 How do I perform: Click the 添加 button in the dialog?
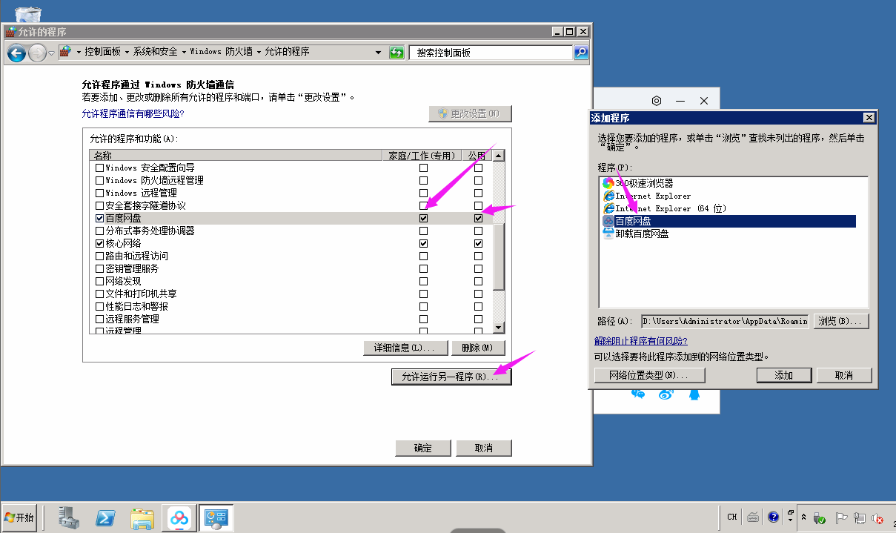click(783, 376)
